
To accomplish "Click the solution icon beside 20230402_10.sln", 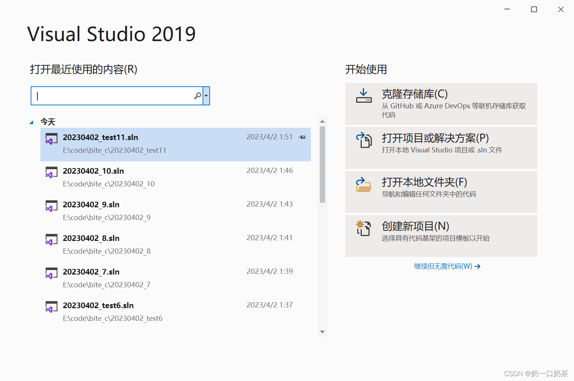I will [51, 172].
